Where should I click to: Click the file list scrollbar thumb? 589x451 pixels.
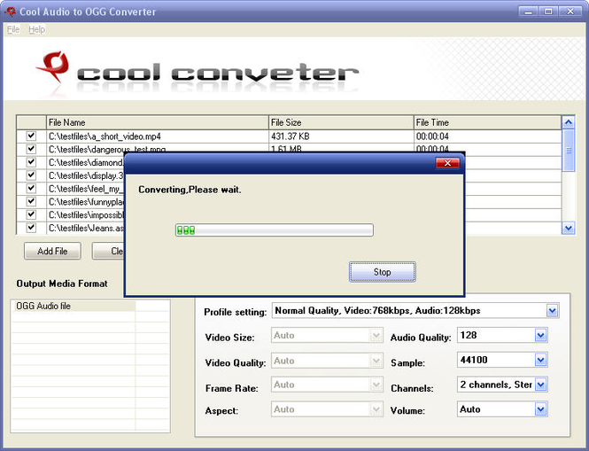click(569, 151)
